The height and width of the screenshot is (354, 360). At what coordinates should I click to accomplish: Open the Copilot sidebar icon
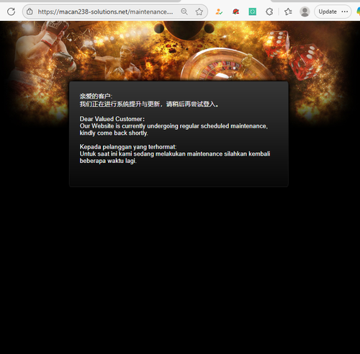(x=358, y=12)
